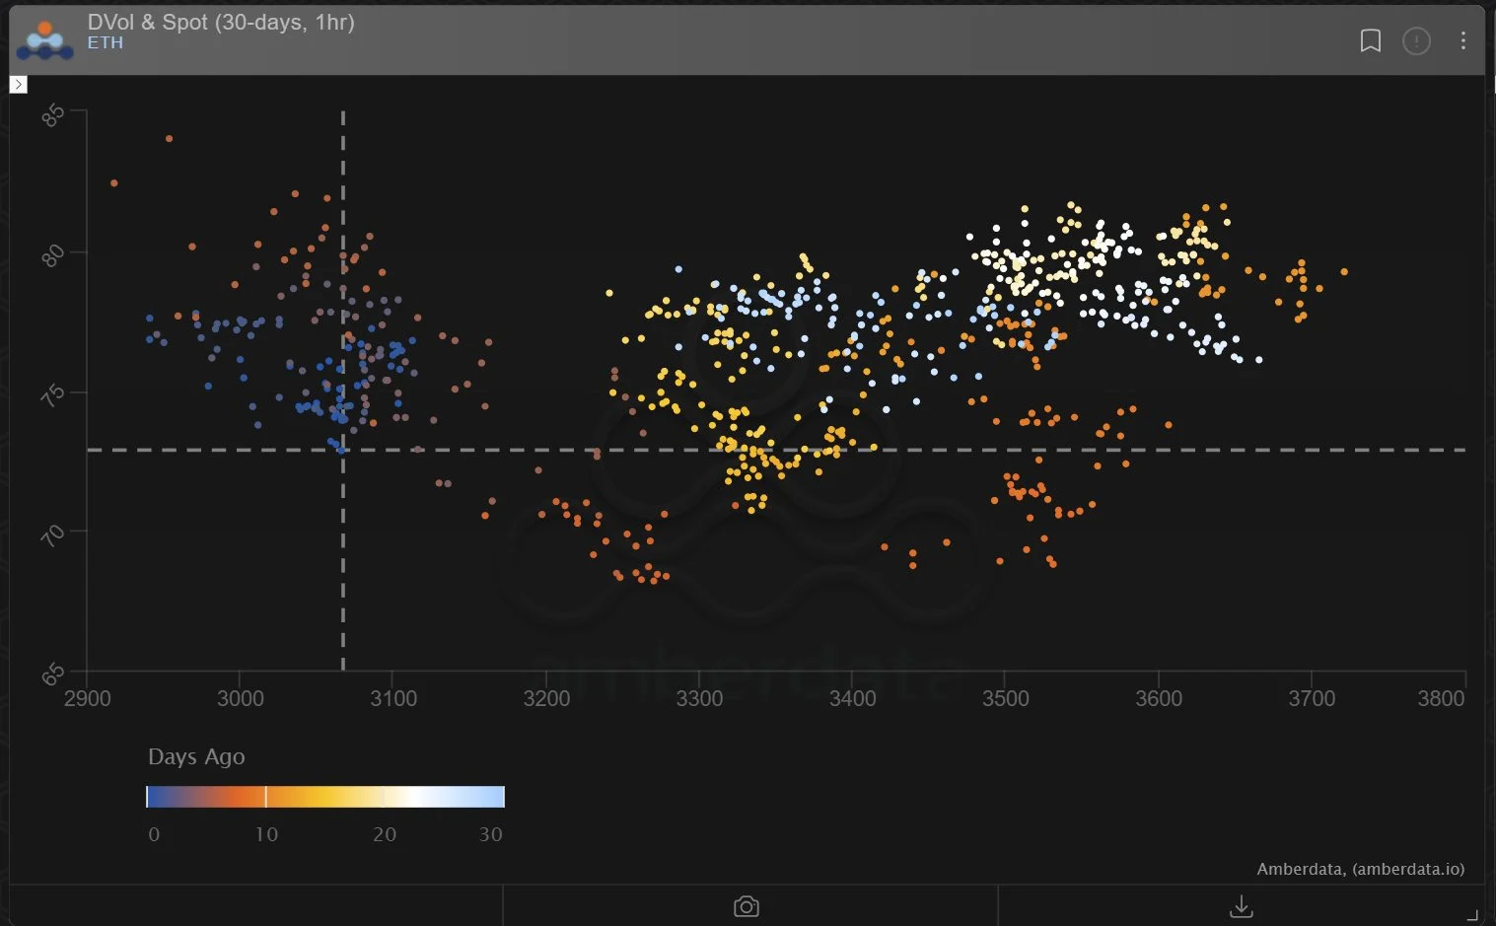Click the Days Ago color gradient bar

pos(325,797)
